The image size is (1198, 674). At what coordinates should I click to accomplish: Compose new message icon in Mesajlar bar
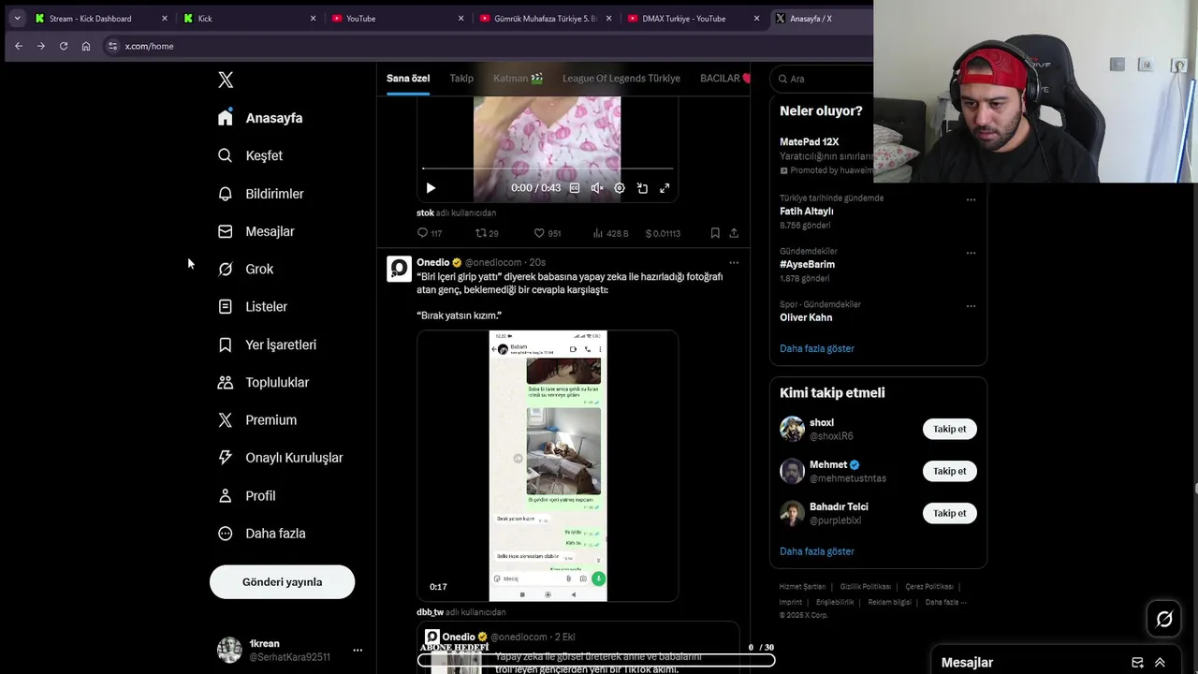pyautogui.click(x=1137, y=662)
